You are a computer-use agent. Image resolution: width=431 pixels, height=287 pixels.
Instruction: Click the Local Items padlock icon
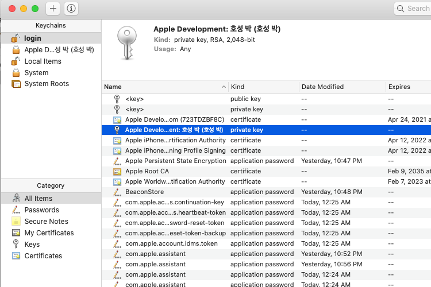16,61
